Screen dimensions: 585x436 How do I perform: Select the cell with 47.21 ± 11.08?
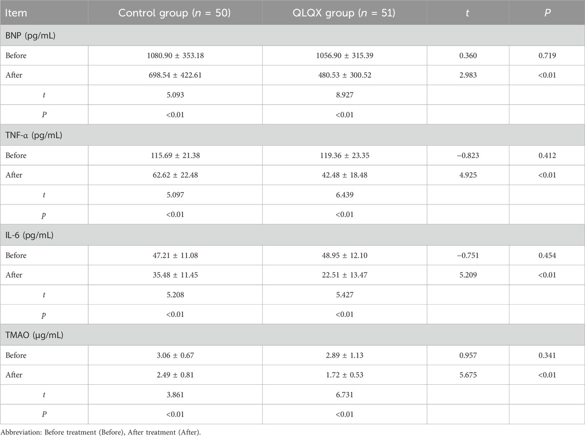[x=175, y=256]
